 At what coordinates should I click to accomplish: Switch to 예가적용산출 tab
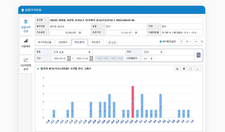(45, 42)
